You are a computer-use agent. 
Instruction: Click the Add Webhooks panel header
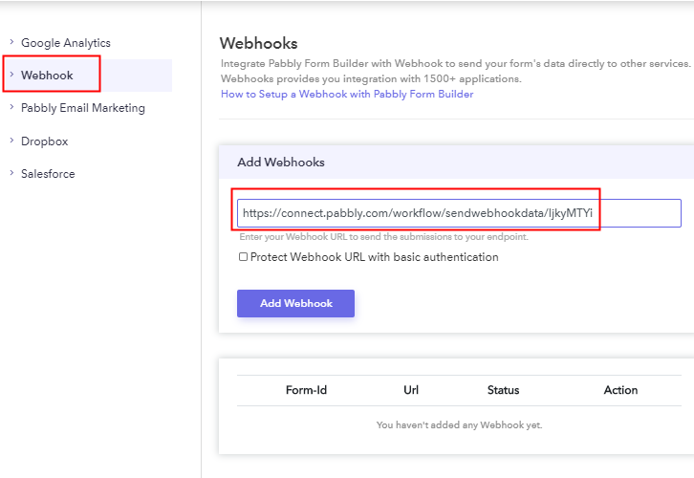tap(281, 163)
